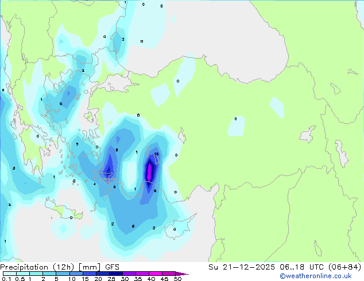Click the "20" legend scale label

point(98,279)
